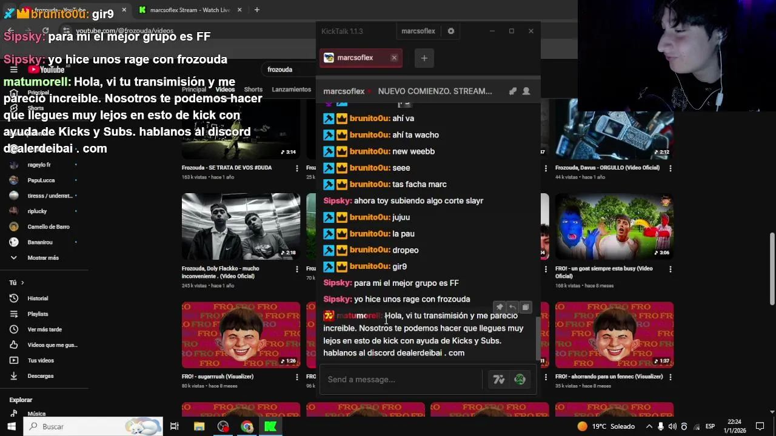Open Task View on taskbar

pyautogui.click(x=175, y=426)
